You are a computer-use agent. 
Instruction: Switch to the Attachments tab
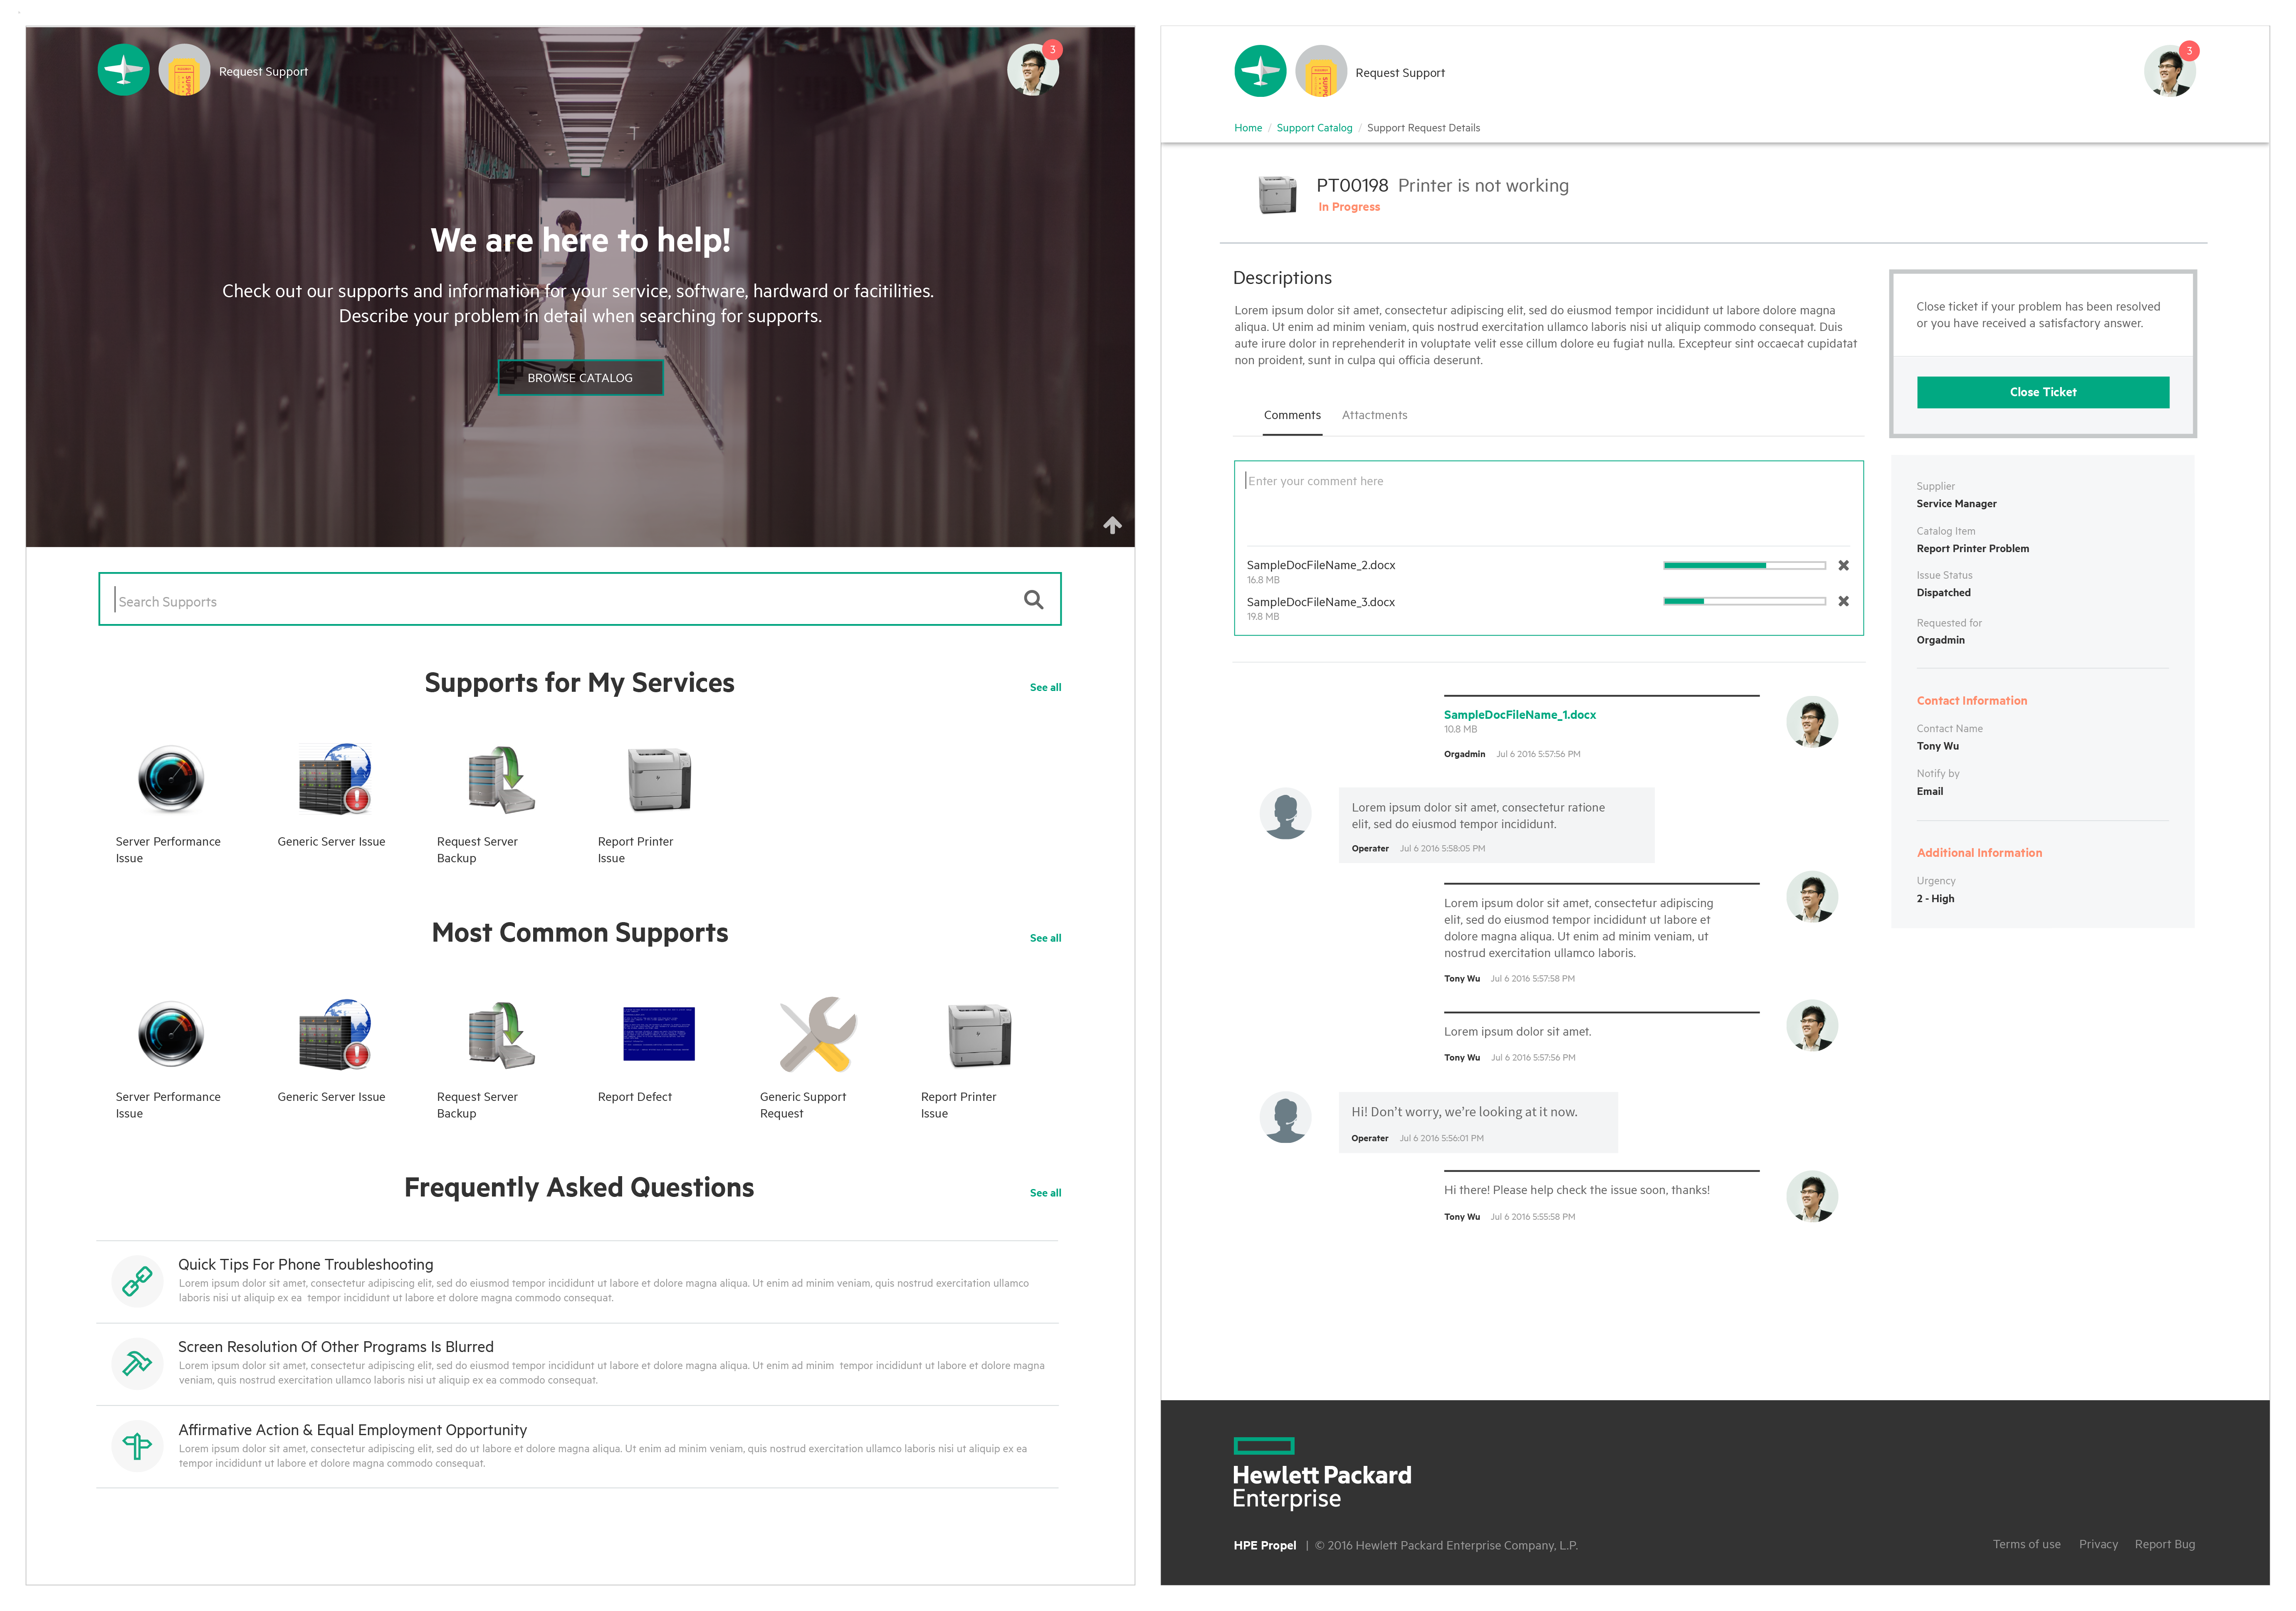1374,415
